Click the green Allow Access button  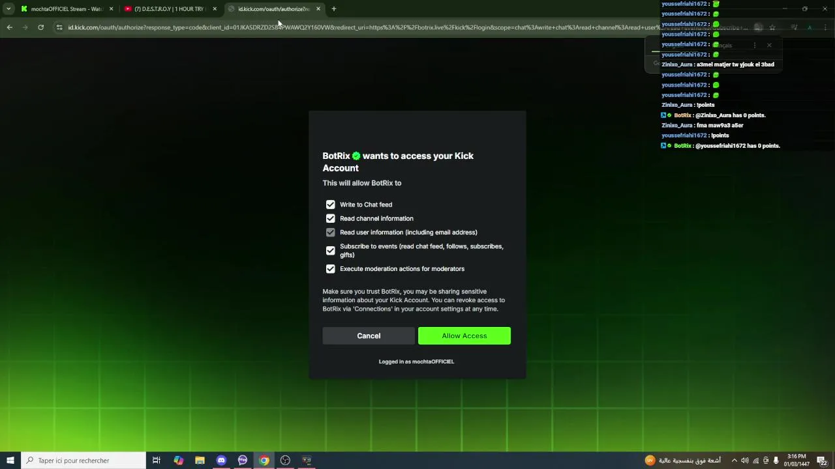click(x=464, y=335)
